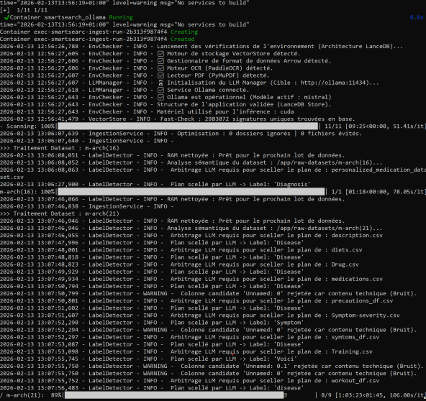Click the '[+] 1/1t 1/11' text
Image resolution: width=426 pixels, height=401 pixels.
coord(24,10)
